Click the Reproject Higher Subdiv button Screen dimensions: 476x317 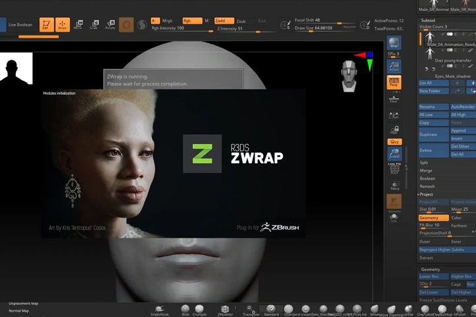447,250
